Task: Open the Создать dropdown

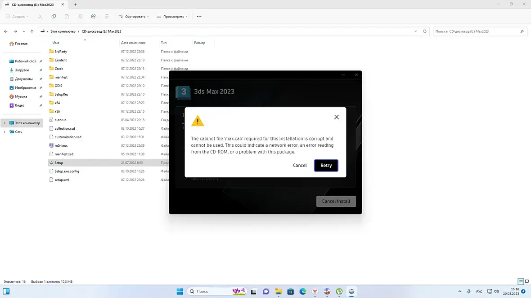Action: click(x=17, y=16)
